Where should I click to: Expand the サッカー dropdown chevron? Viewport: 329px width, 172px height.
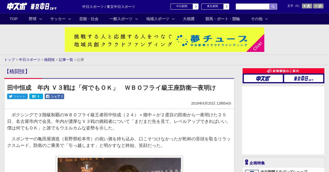point(70,19)
